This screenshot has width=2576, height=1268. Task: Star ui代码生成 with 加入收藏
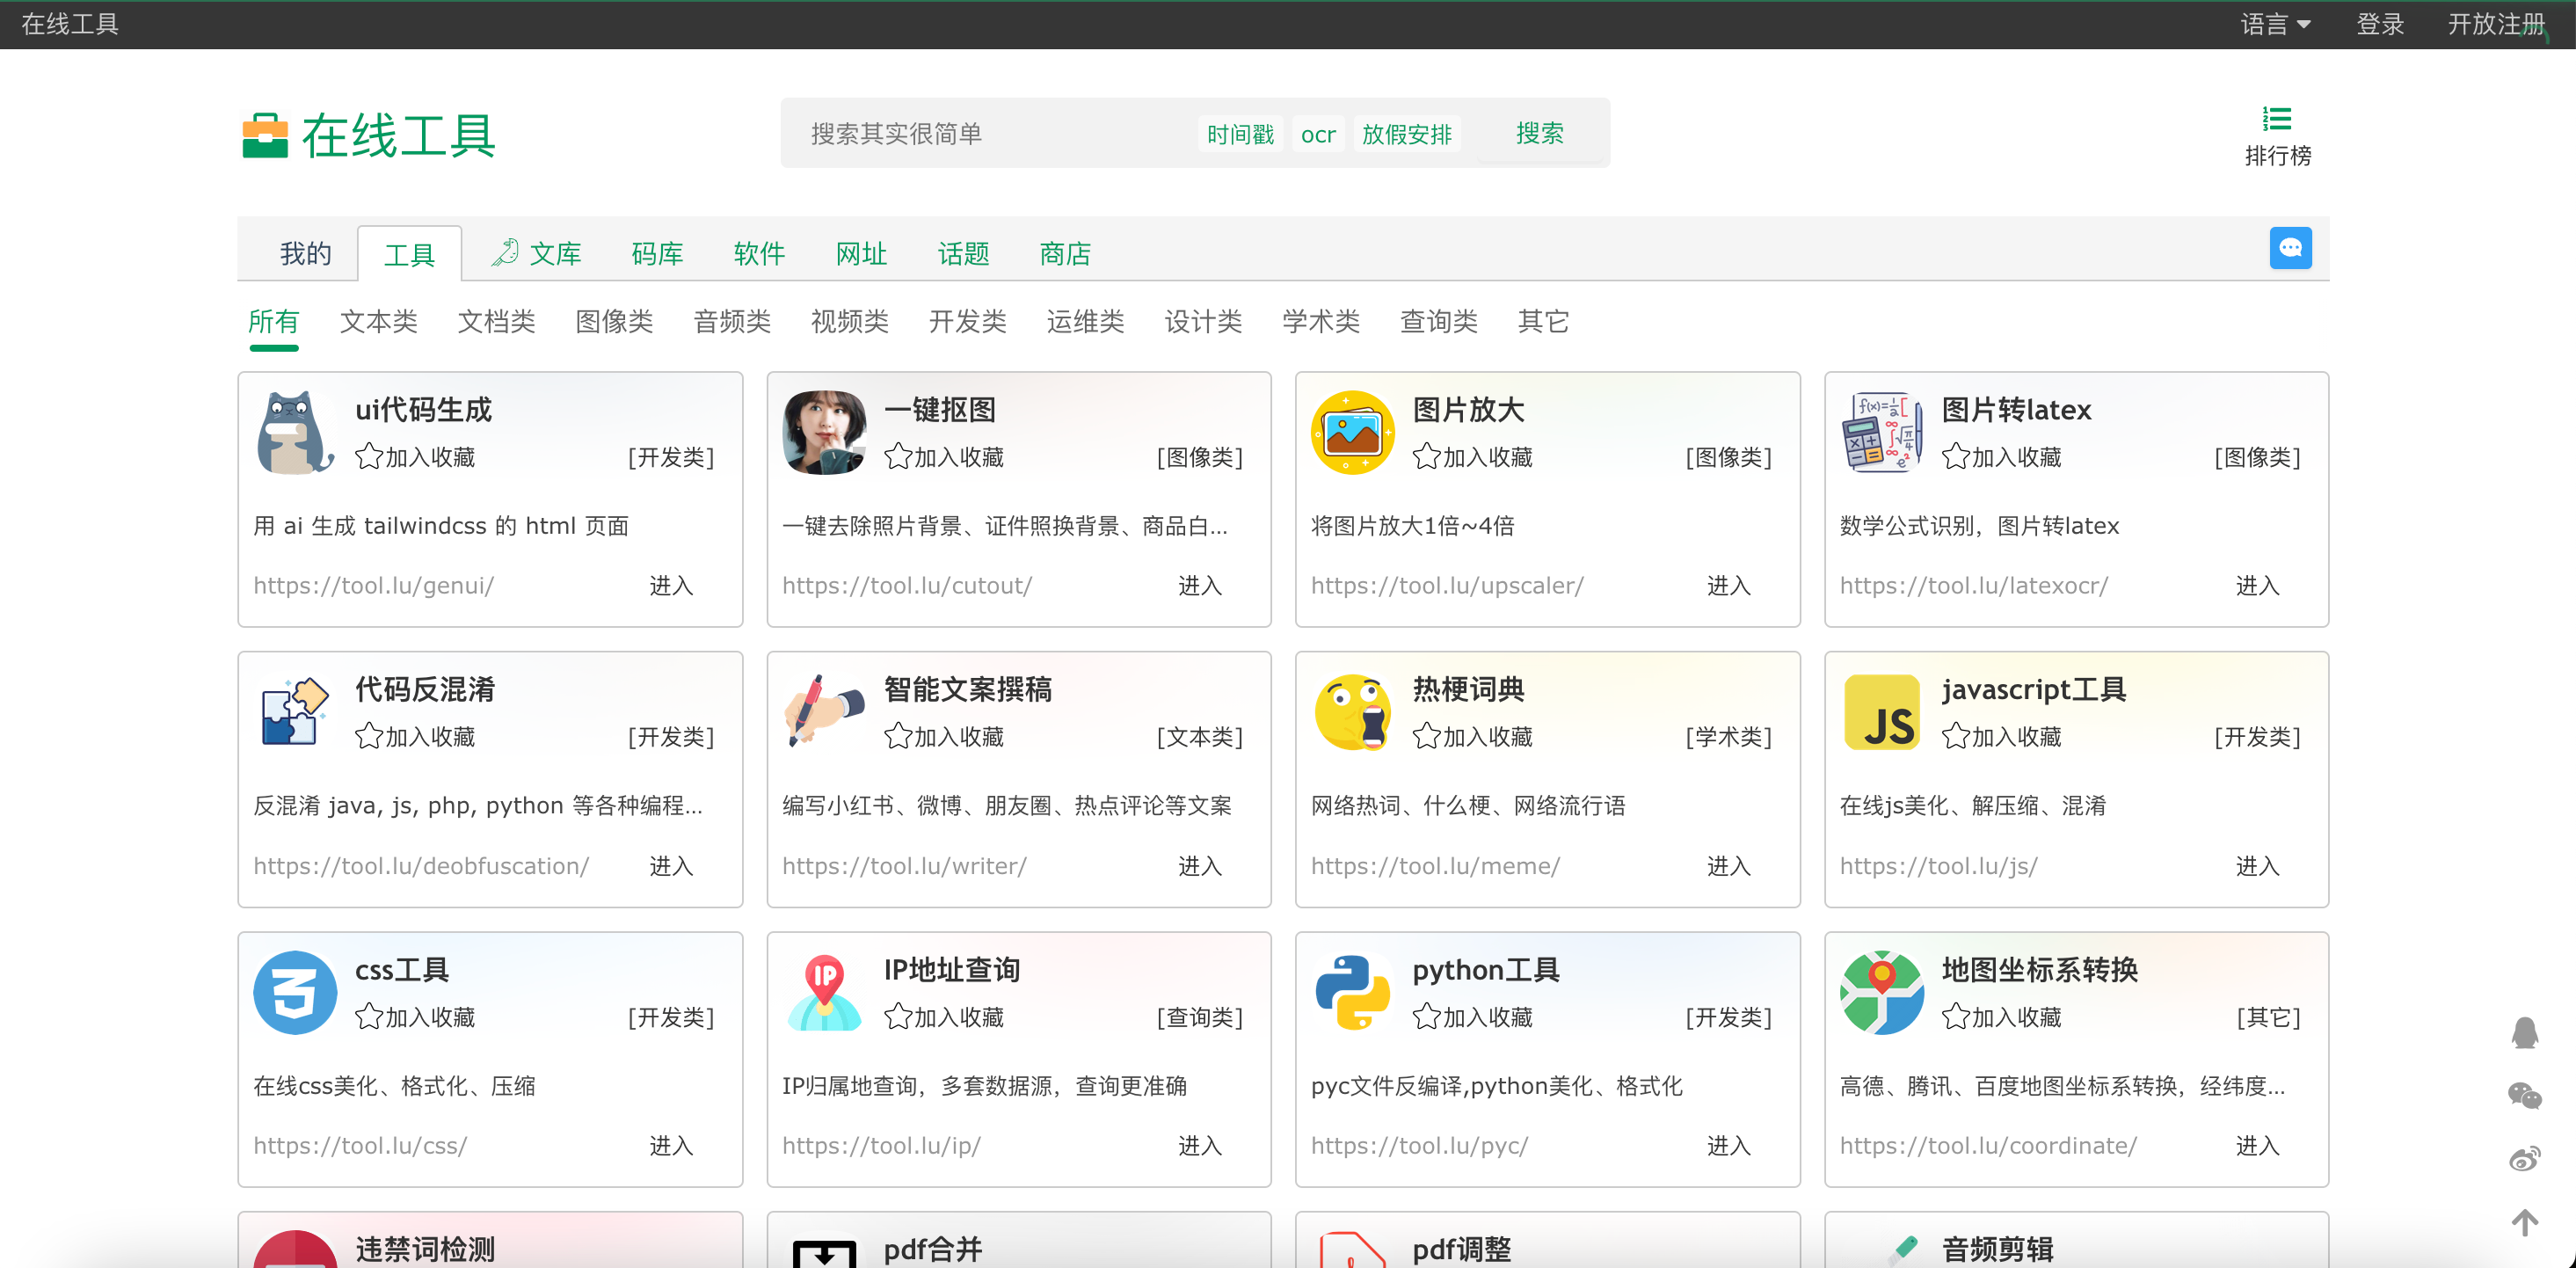[415, 457]
